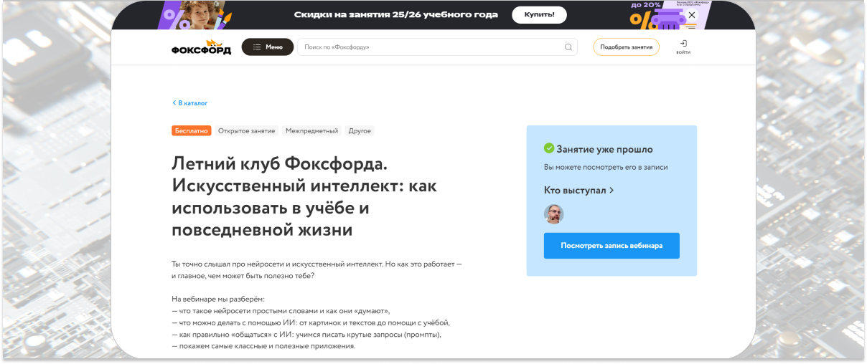Expand the Кто выступал section
The image size is (867, 364).
pyautogui.click(x=578, y=191)
